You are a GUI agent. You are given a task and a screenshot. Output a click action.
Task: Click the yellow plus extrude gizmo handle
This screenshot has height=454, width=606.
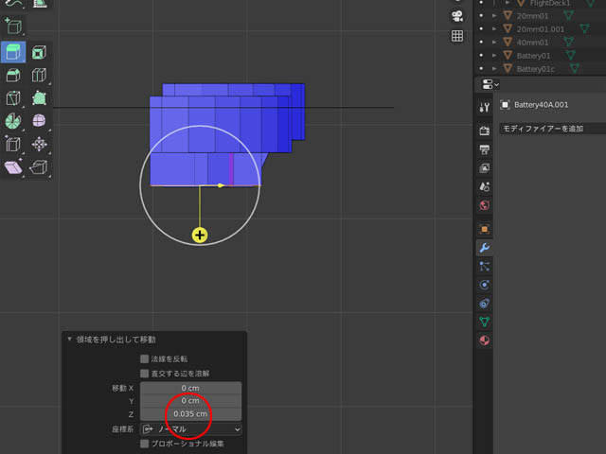pyautogui.click(x=200, y=236)
